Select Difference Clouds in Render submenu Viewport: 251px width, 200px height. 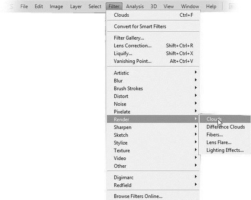pyautogui.click(x=225, y=127)
